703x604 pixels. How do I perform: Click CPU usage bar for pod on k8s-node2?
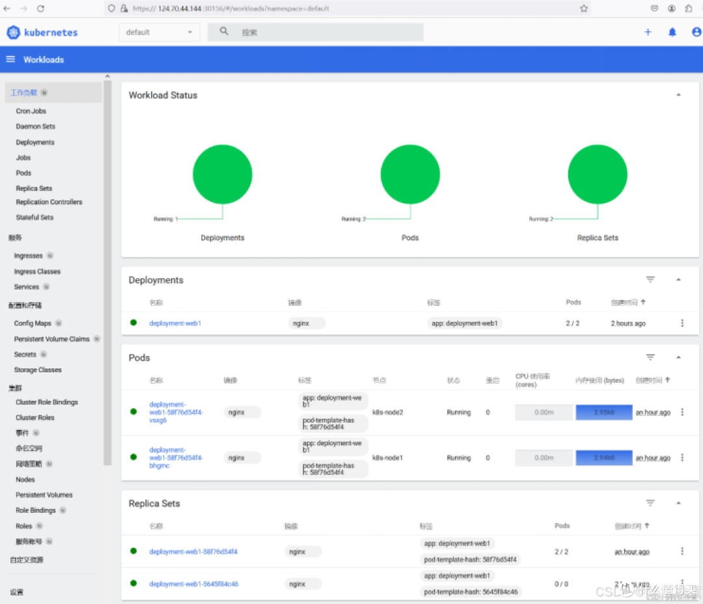[544, 412]
